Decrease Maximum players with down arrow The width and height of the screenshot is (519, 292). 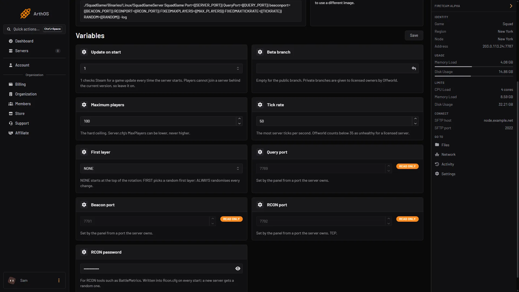(239, 124)
